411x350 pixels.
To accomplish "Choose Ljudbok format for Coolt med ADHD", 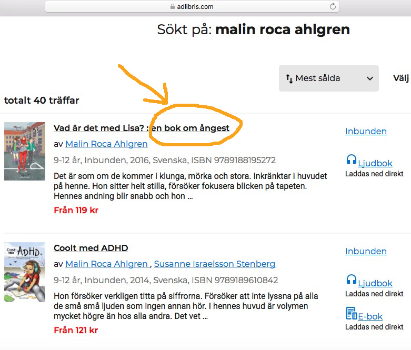I will tap(375, 283).
